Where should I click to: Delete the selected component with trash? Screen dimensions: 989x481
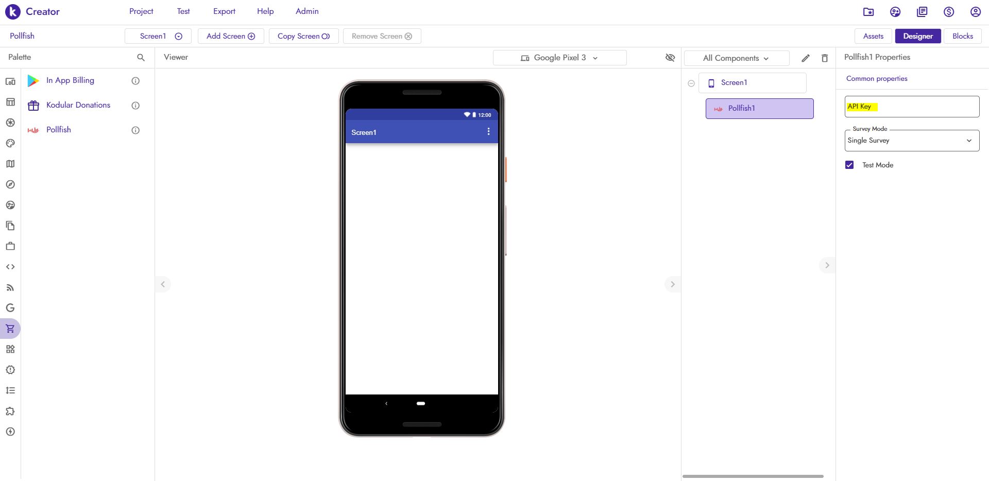pos(825,58)
